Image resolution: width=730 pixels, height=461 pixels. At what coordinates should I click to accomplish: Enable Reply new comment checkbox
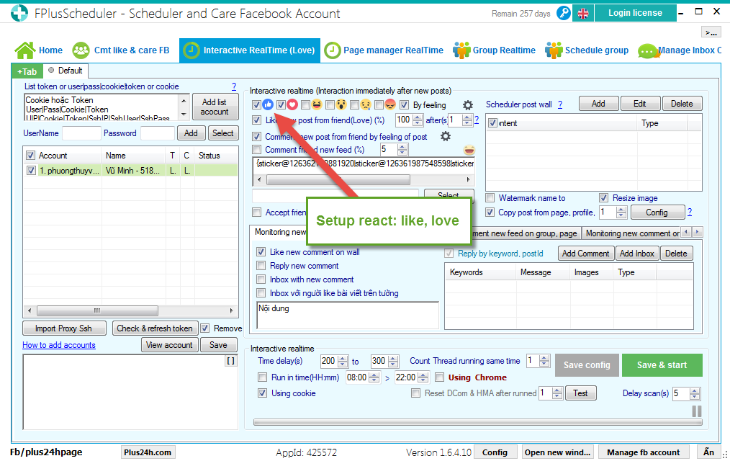pos(261,265)
